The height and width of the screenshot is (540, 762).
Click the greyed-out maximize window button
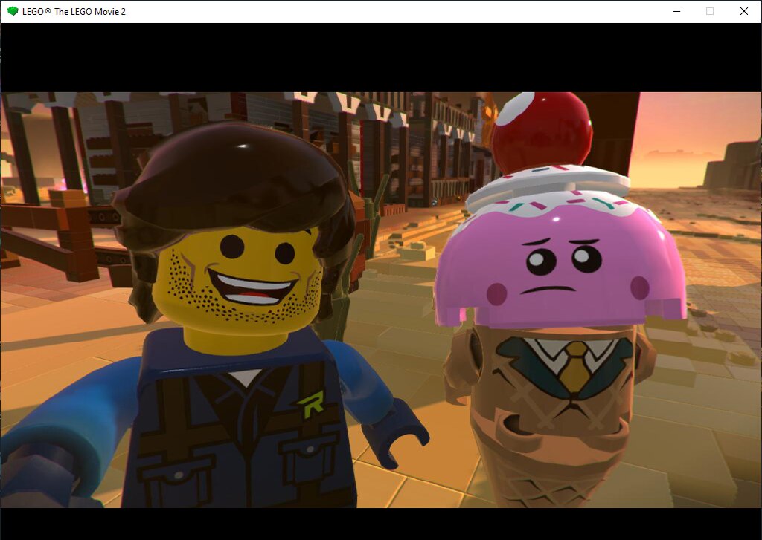coord(710,11)
